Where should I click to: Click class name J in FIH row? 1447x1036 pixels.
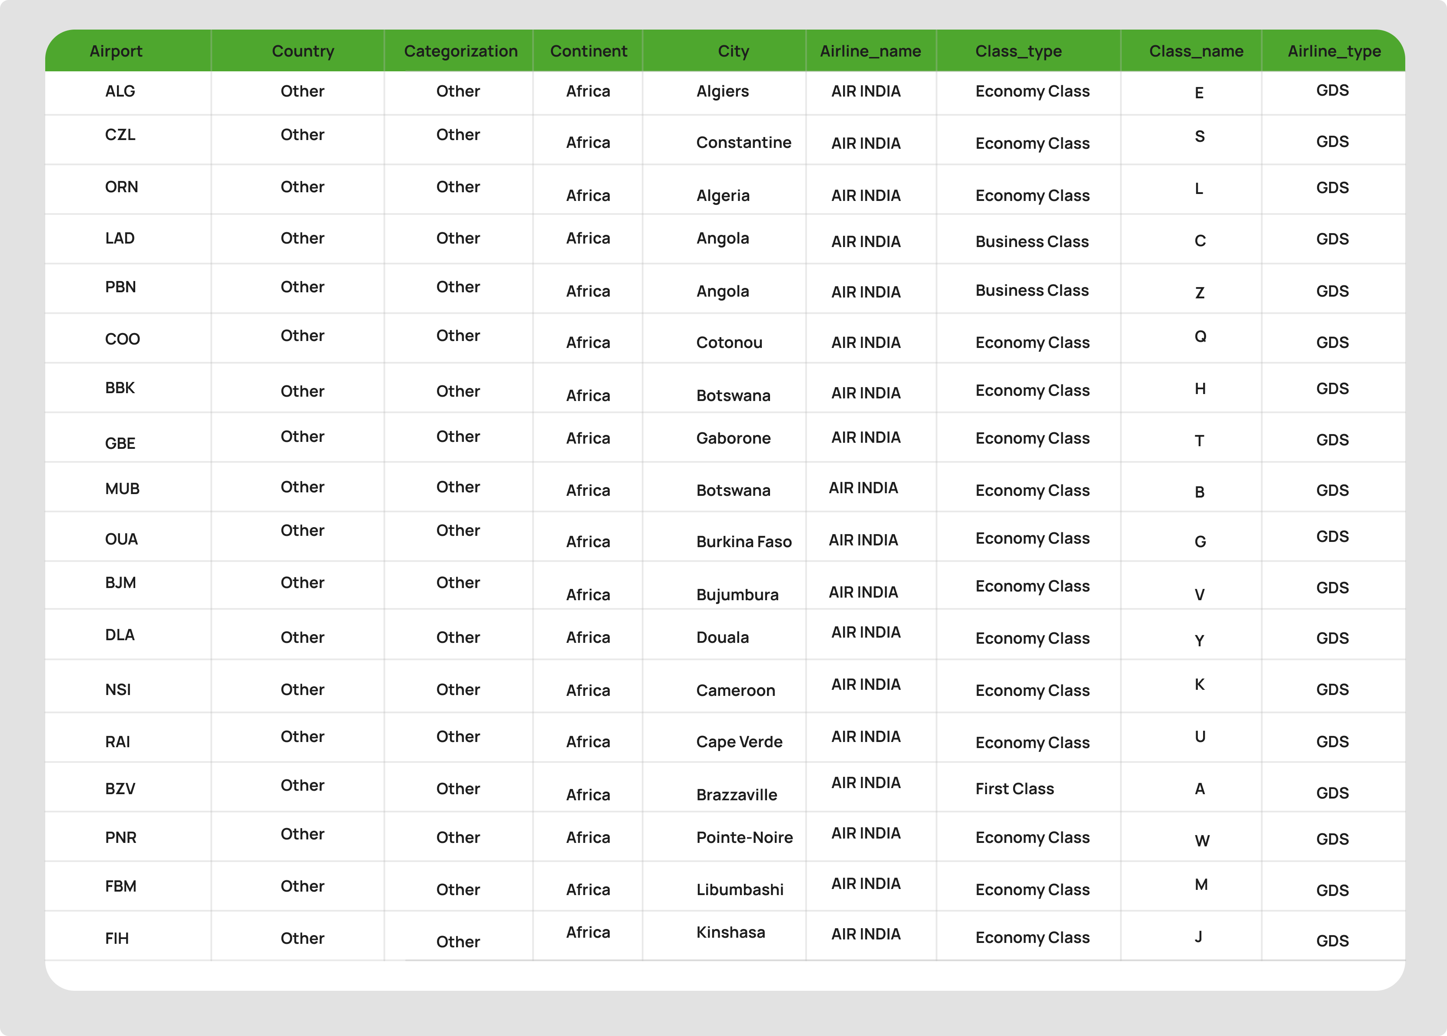click(1198, 936)
